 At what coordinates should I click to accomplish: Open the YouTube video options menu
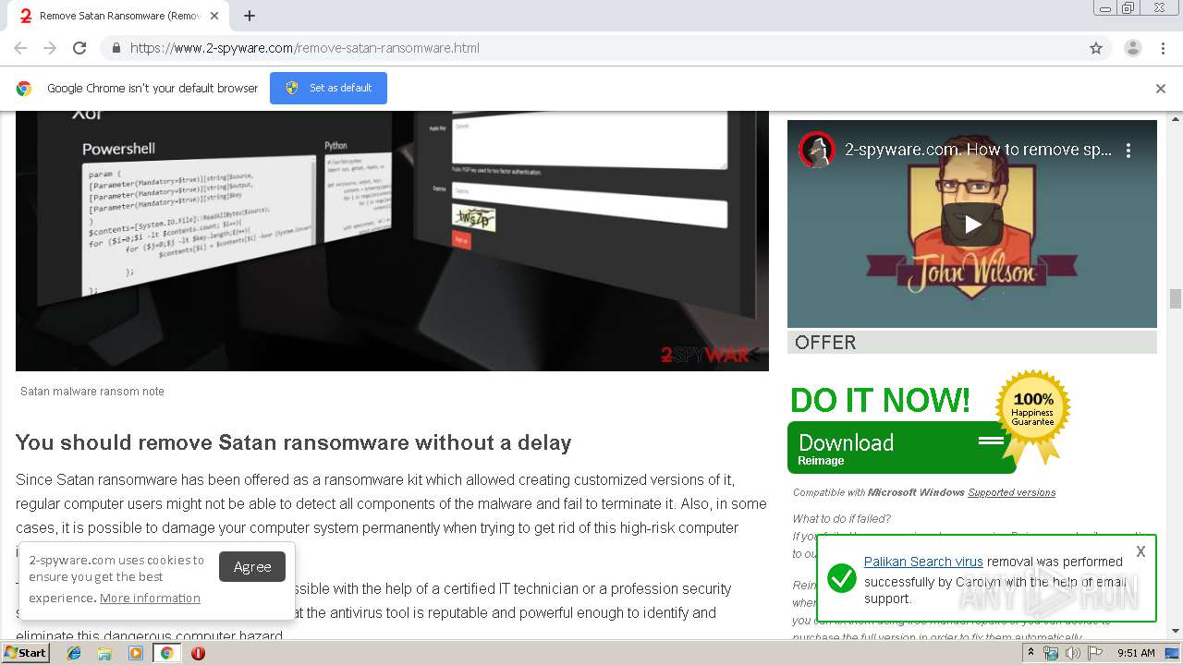click(1128, 150)
